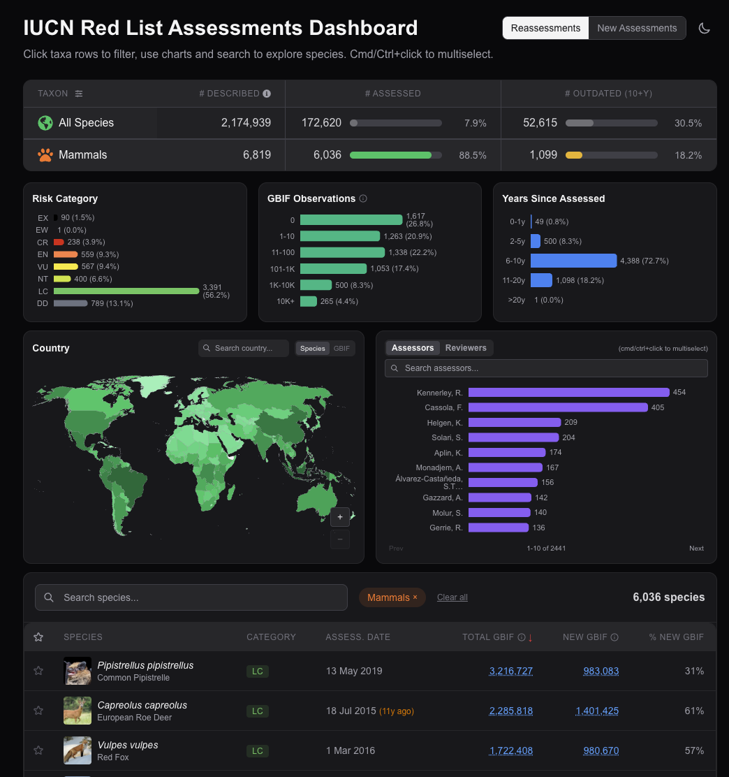Switch to New Assessments view
Screen dimensions: 729x777
coord(637,28)
